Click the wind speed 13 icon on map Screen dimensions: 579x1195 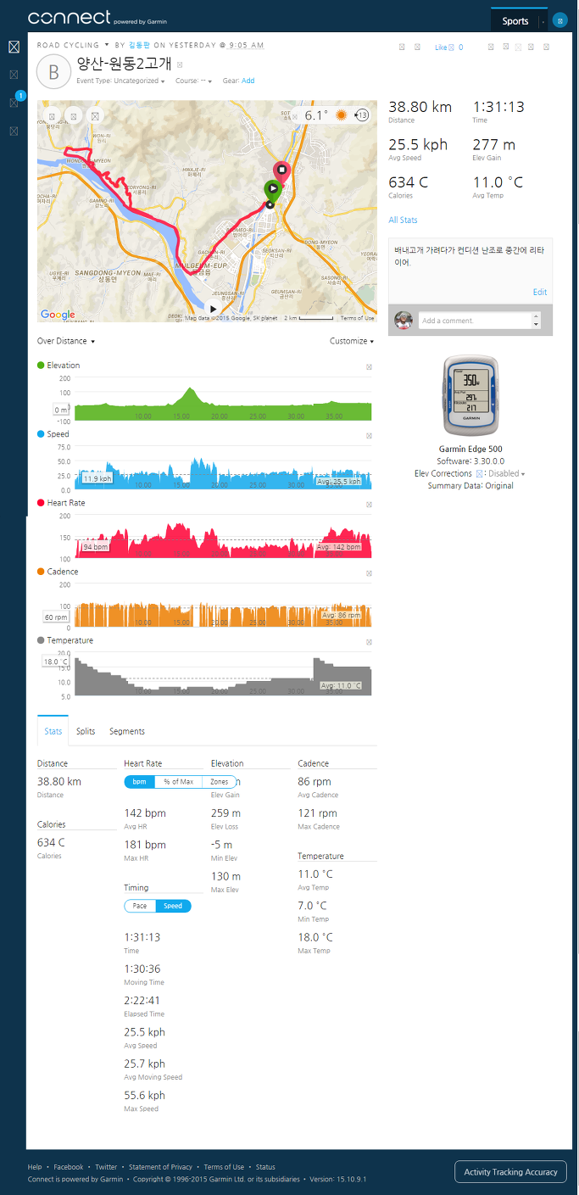click(x=362, y=114)
